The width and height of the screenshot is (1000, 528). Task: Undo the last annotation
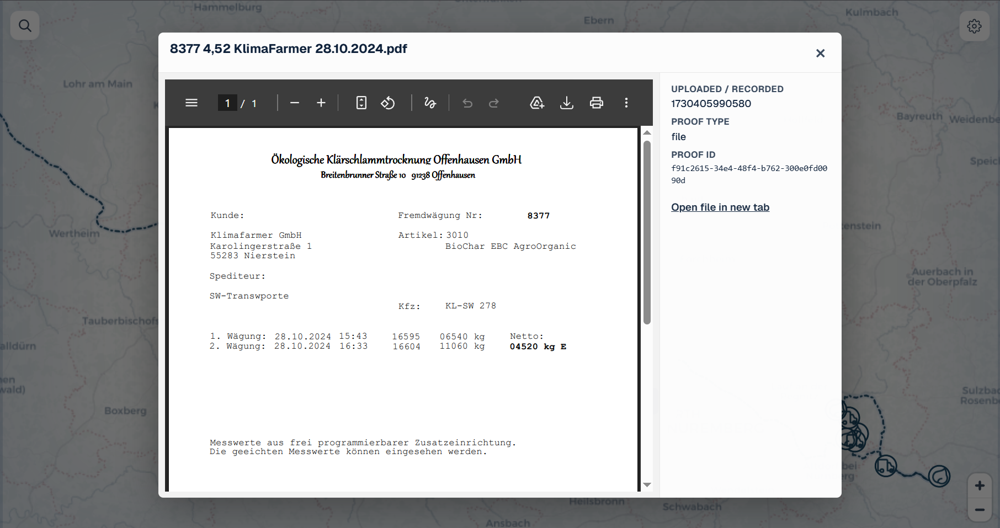(467, 103)
